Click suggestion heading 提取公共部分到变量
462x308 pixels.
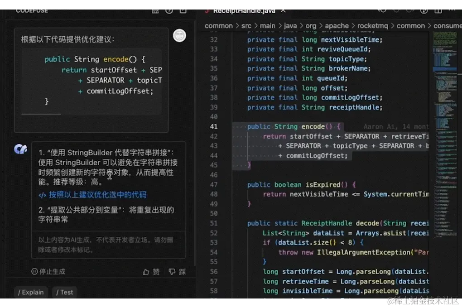[x=84, y=210]
